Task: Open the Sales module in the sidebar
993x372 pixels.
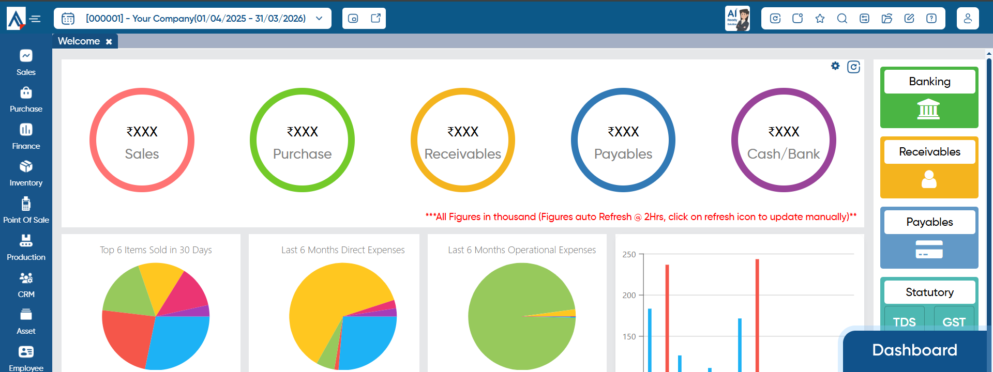Action: tap(26, 63)
